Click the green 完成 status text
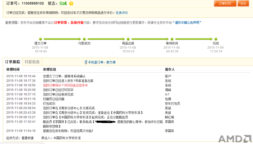Viewport: 253px width, 144px height. tap(63, 3)
